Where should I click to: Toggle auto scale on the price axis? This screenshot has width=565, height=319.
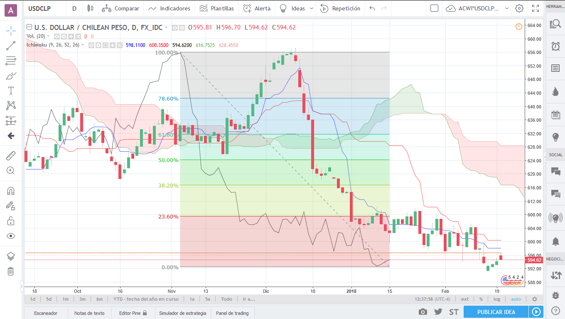[x=516, y=299]
